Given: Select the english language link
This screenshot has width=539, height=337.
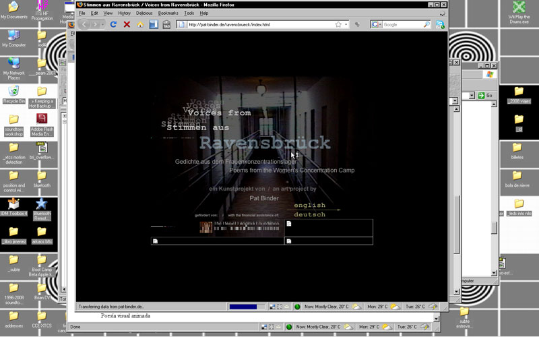Looking at the screenshot, I should pos(309,205).
